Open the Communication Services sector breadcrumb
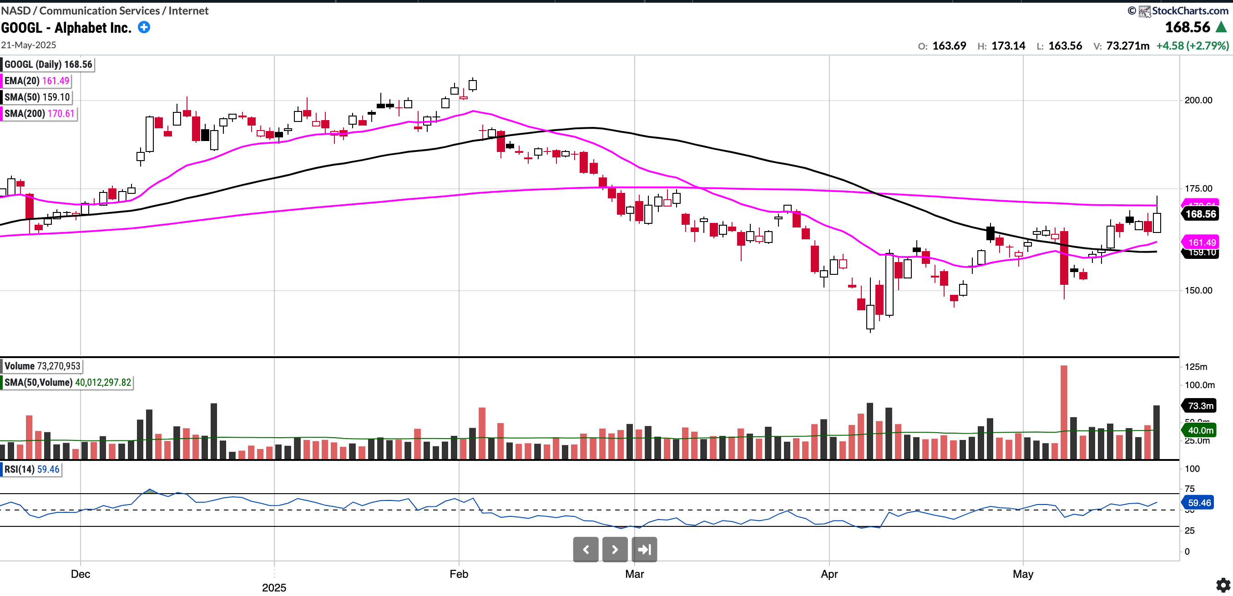This screenshot has height=596, width=1233. (x=99, y=10)
